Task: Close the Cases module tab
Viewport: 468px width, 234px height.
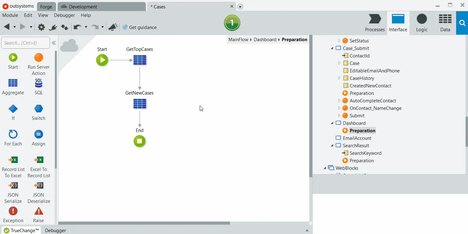Action: pyautogui.click(x=232, y=6)
